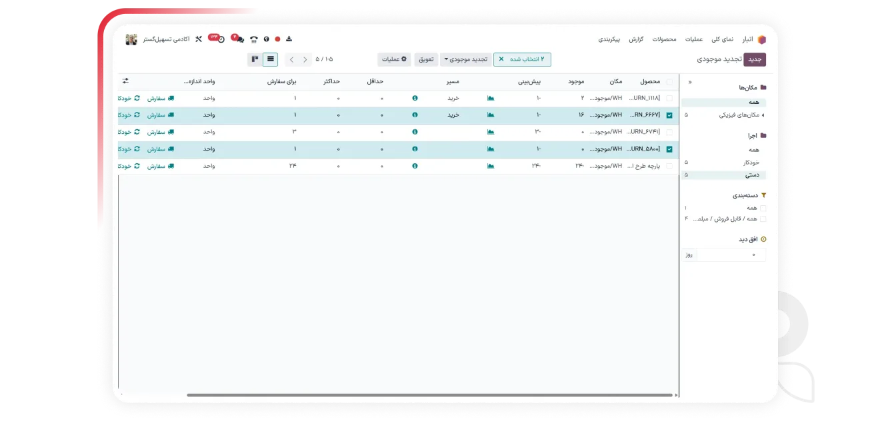
Task: Click the 'جدید' button
Action: click(x=755, y=59)
